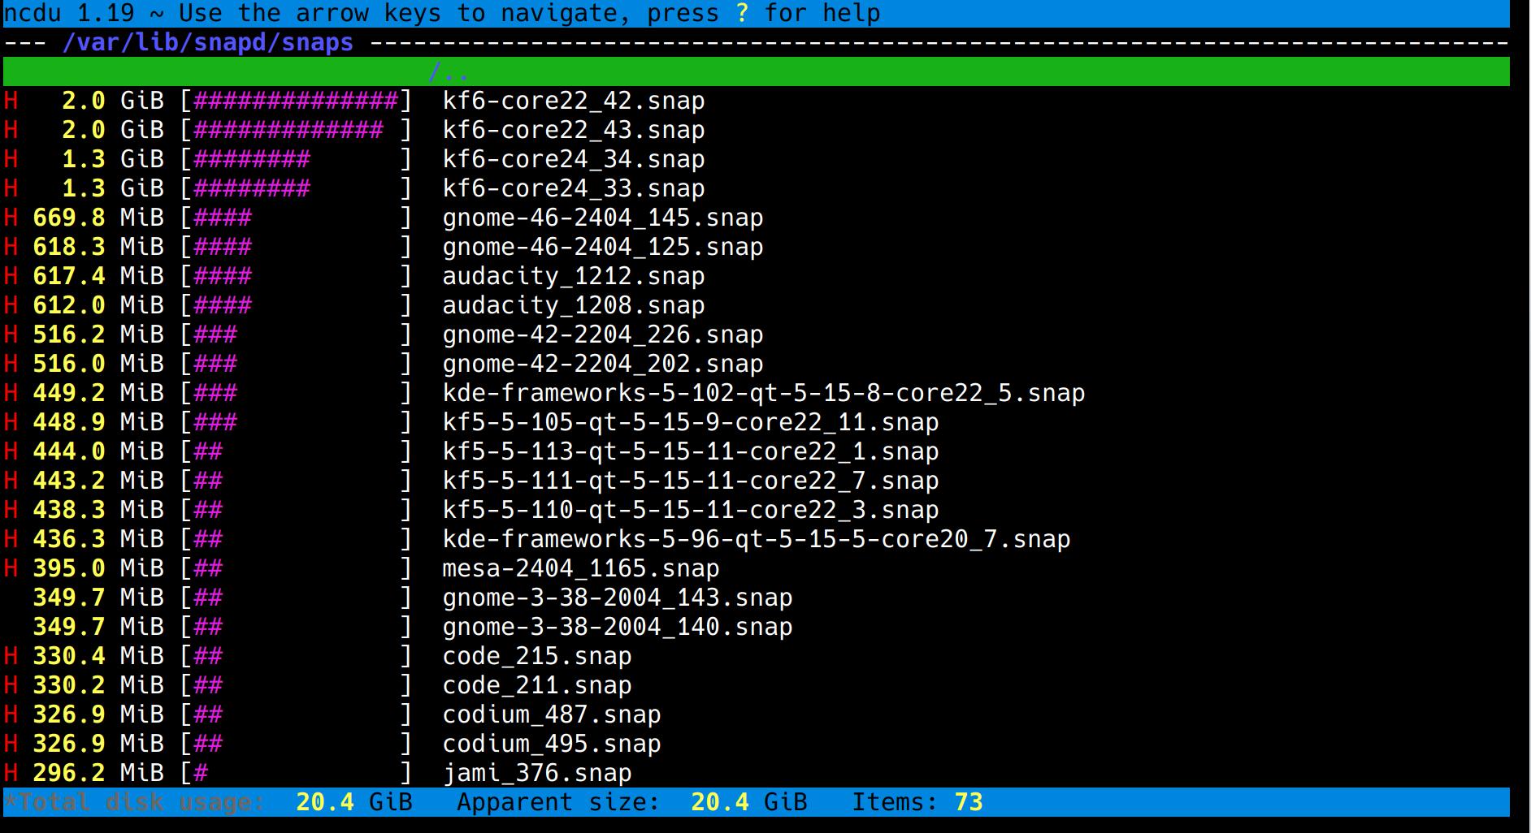
Task: Select the codium_487.snap file row
Action: (x=550, y=714)
